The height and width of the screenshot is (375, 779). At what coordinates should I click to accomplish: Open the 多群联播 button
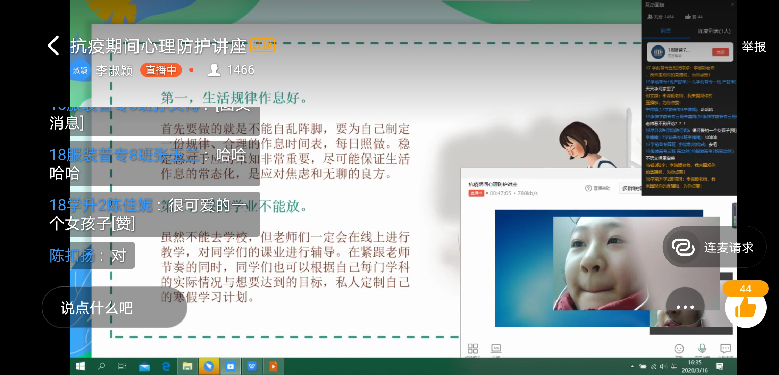631,188
